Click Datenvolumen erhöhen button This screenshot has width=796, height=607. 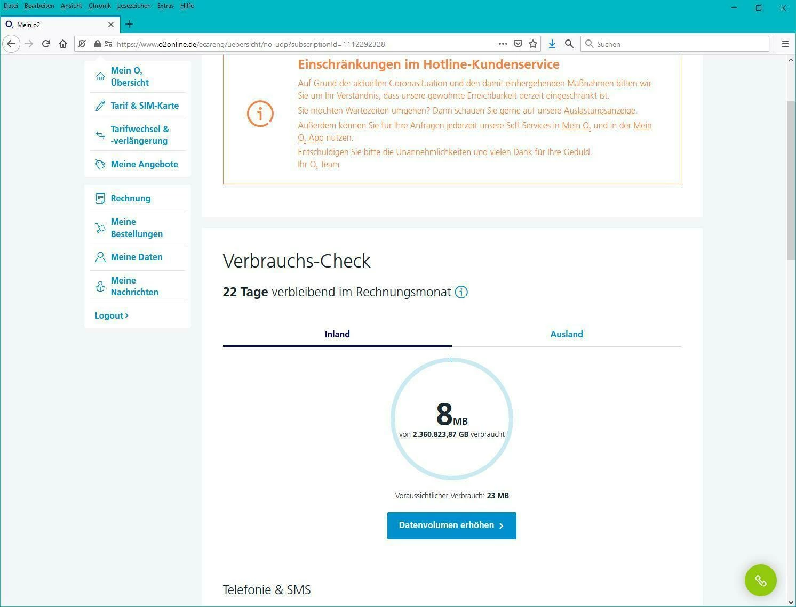(452, 525)
